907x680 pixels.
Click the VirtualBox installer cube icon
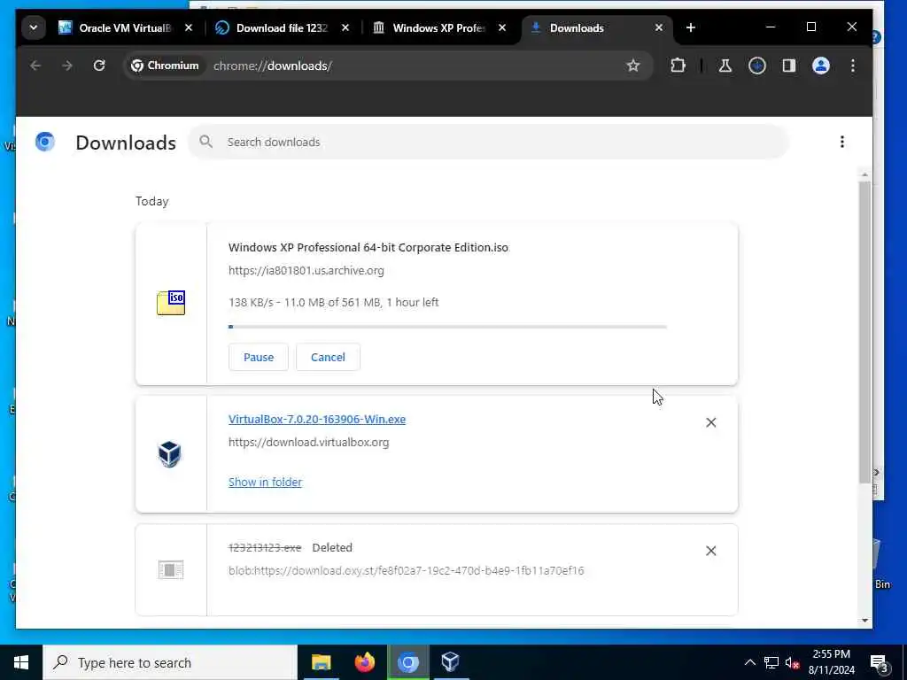pos(170,454)
